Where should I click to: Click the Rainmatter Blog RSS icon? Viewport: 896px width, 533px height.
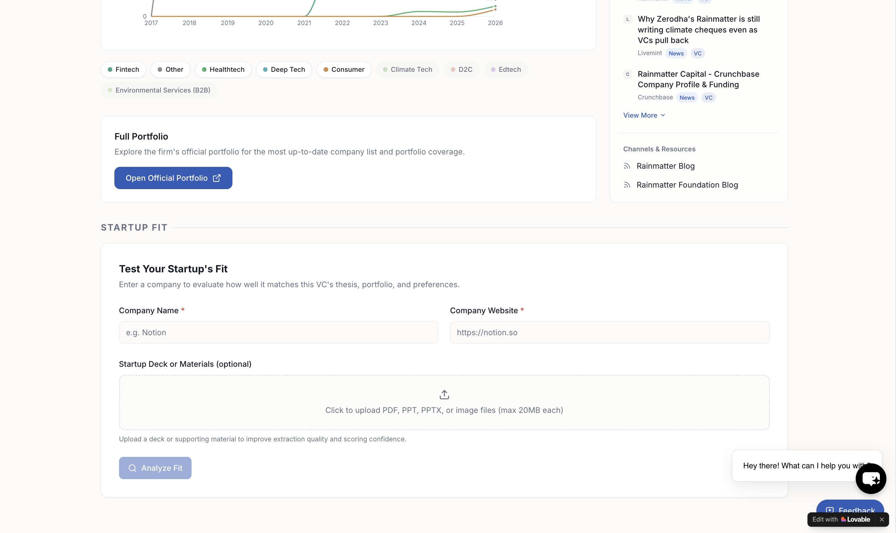click(627, 166)
